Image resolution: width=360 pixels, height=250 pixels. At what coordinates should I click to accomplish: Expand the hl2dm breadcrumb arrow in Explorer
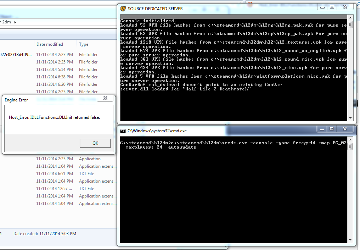click(15, 22)
